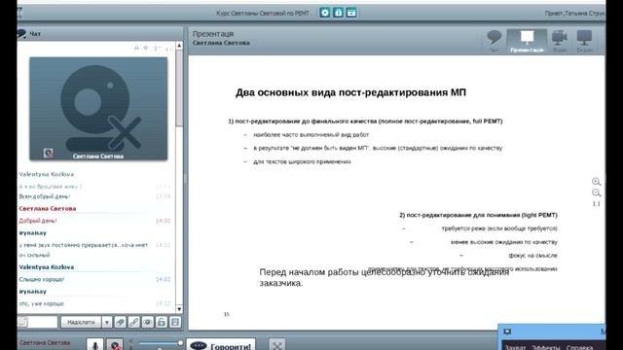Screen dimensions: 623x350
Task: Click the fullscreen expand arrows icon
Action: pos(276,345)
